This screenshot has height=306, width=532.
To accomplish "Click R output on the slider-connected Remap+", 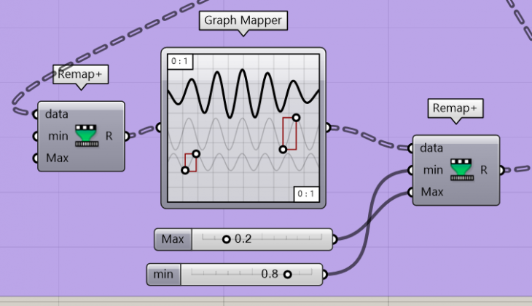I will pos(501,170).
